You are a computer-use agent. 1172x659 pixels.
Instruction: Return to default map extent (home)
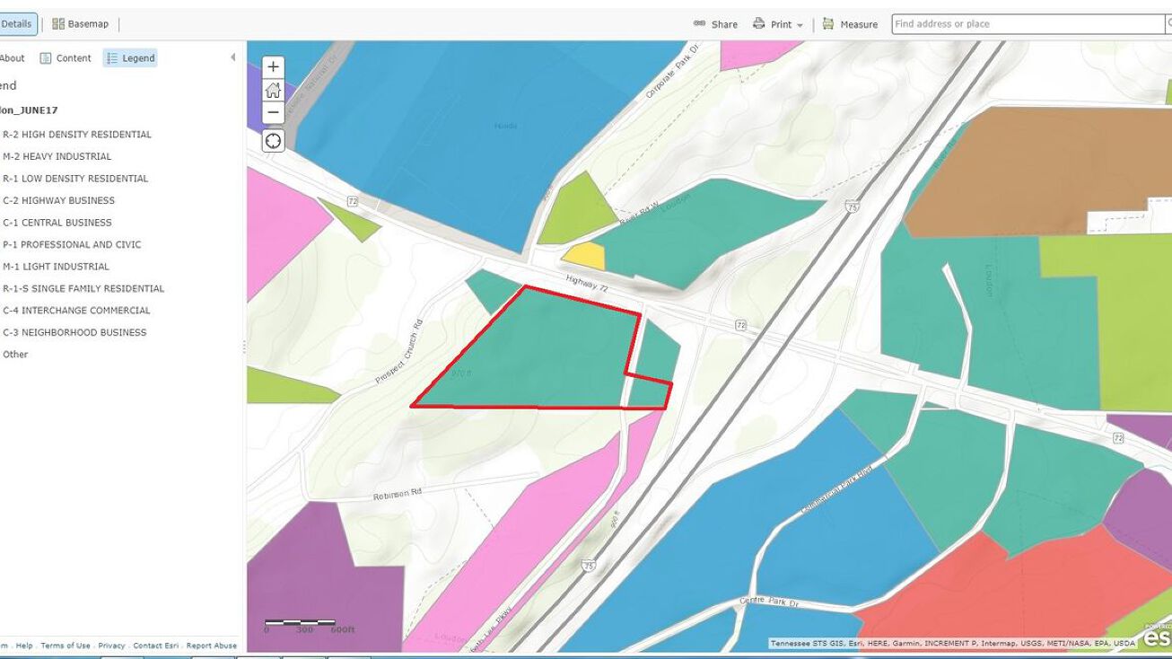(273, 90)
